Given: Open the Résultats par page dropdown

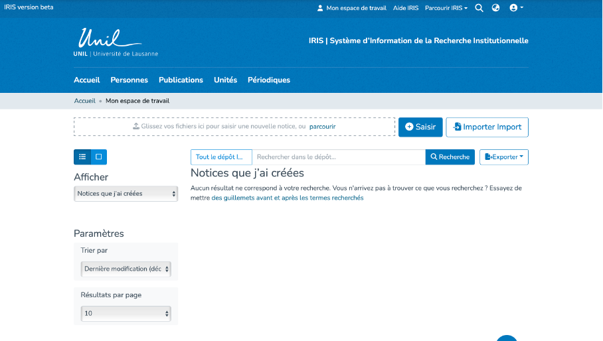Looking at the screenshot, I should click(126, 313).
